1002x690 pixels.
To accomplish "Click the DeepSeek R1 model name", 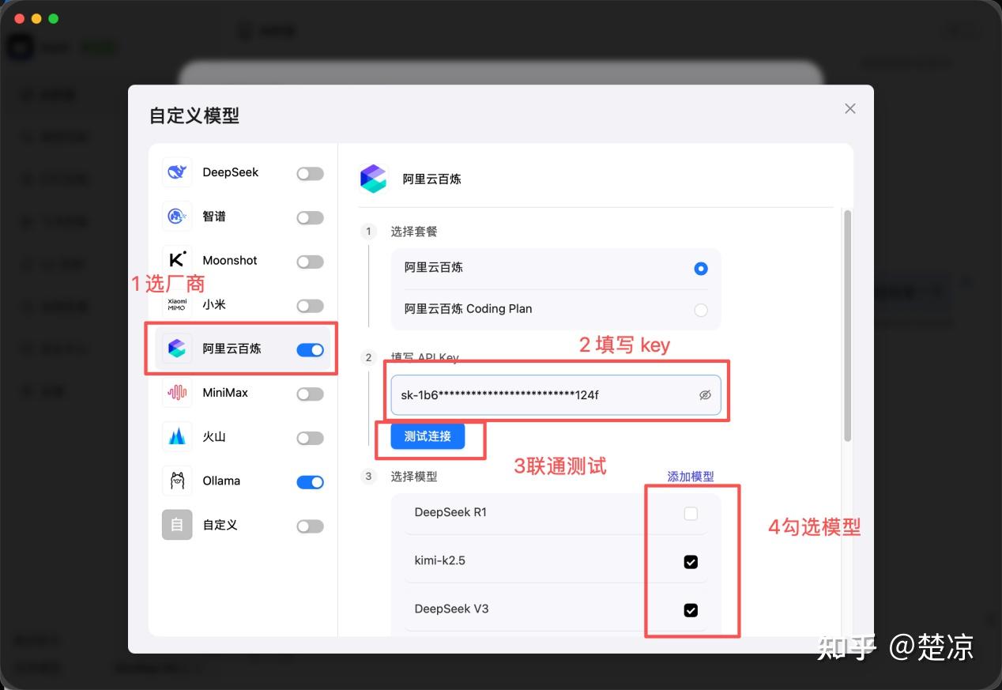I will point(450,512).
